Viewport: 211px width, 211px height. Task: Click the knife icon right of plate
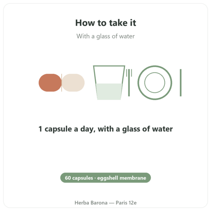[181, 83]
